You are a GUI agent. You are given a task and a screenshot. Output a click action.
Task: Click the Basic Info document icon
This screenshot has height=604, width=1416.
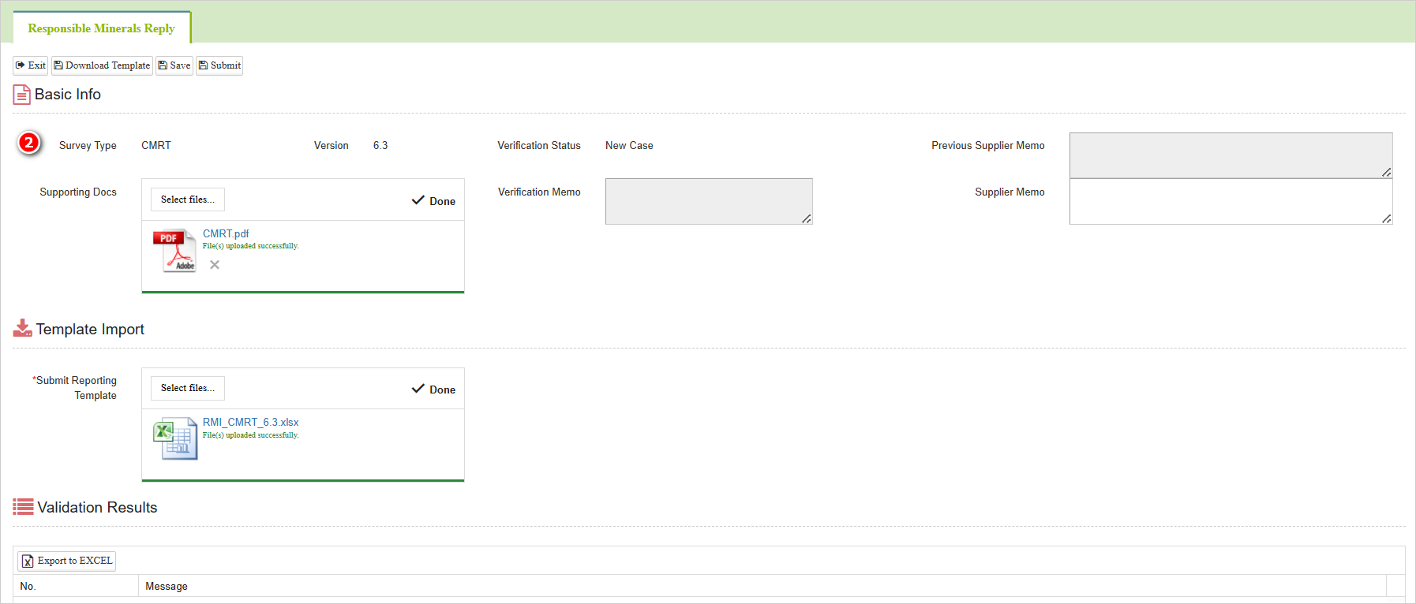coord(22,95)
